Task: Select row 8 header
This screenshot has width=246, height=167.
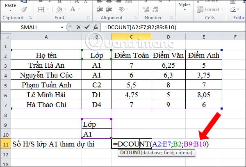Action: coord(6,115)
